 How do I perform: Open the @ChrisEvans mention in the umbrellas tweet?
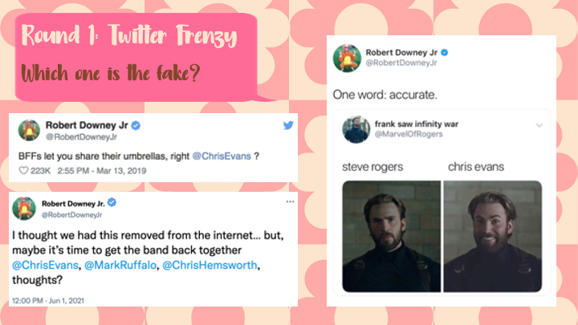(x=222, y=156)
